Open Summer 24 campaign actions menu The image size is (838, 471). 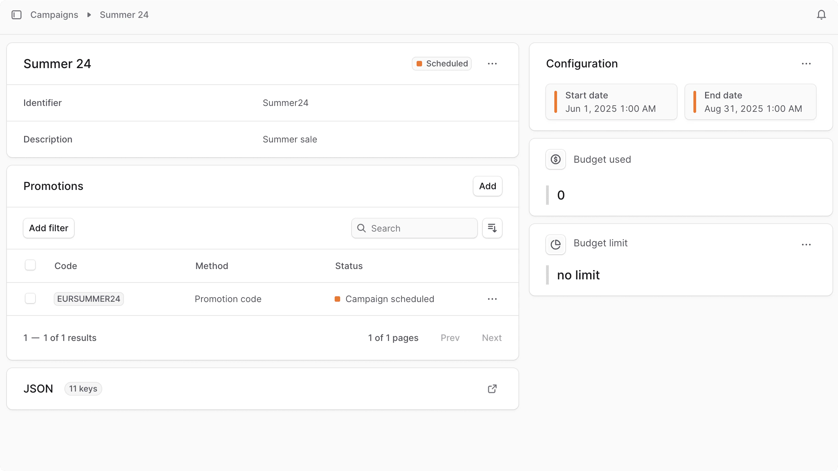pos(492,64)
